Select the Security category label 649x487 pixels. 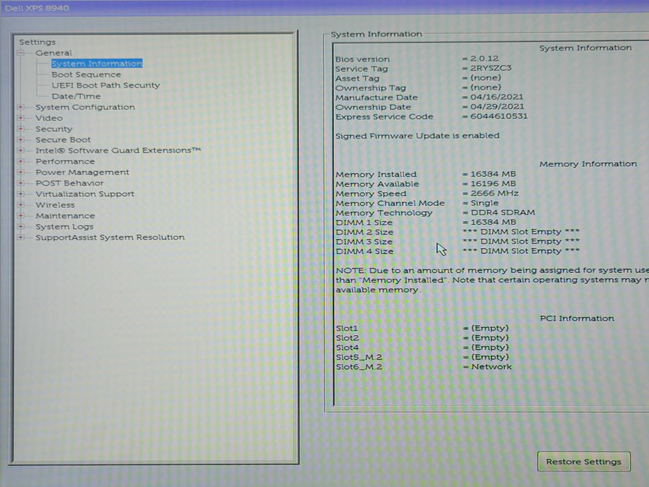[x=54, y=129]
